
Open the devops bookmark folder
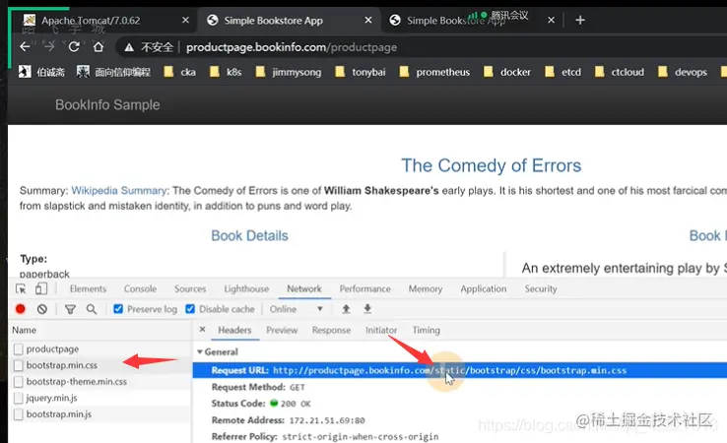tap(683, 72)
